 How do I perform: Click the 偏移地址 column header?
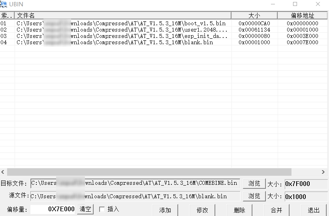303,15
